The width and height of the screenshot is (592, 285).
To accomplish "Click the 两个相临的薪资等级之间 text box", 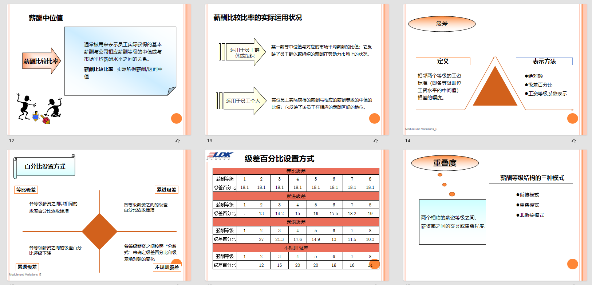I will tap(453, 222).
